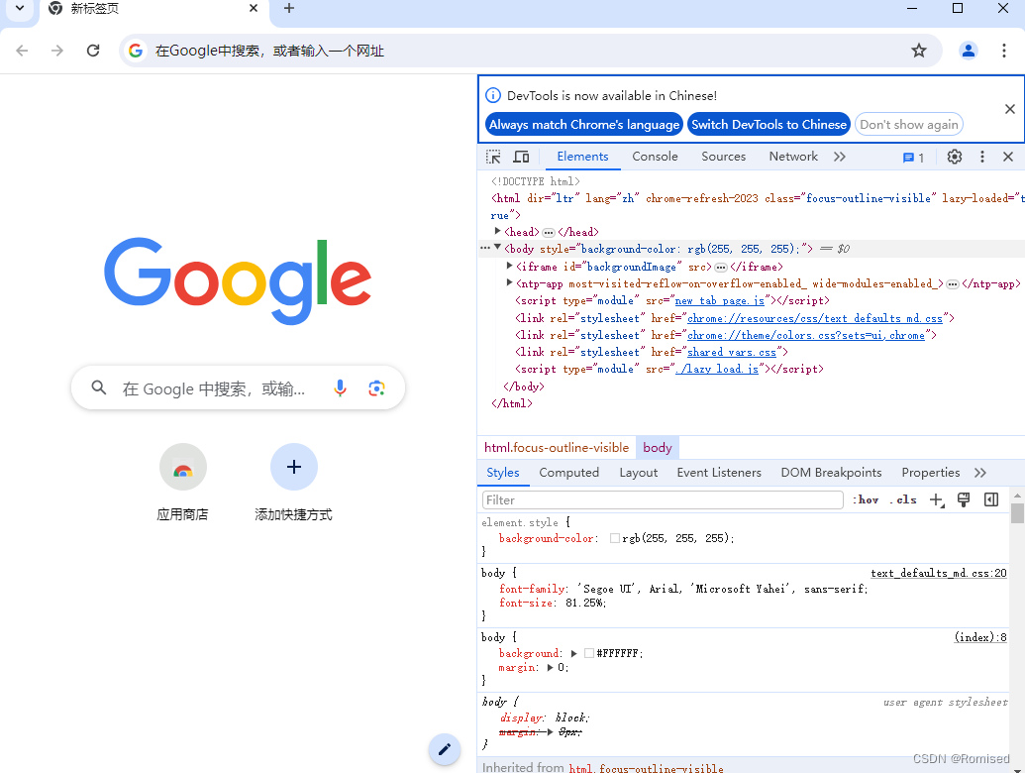Screen dimensions: 1025x773
Task: Bookmark this tab with the star icon
Action: click(919, 51)
